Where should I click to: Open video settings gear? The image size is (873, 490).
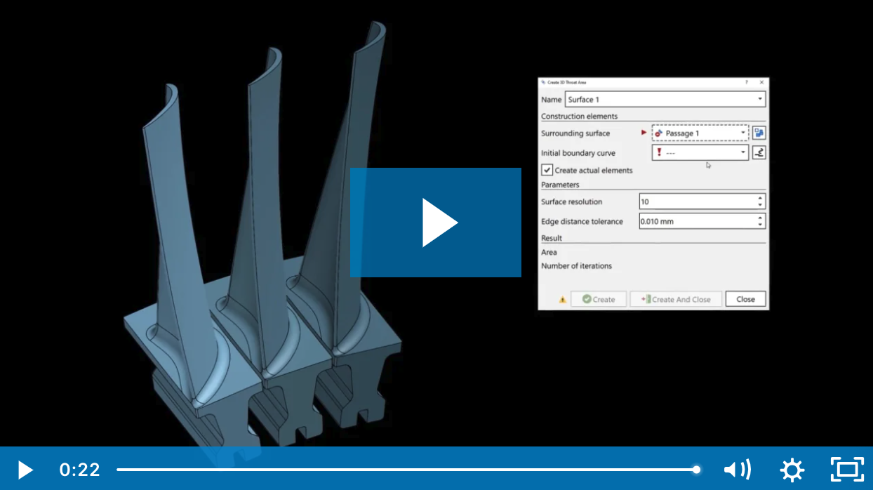(x=792, y=469)
